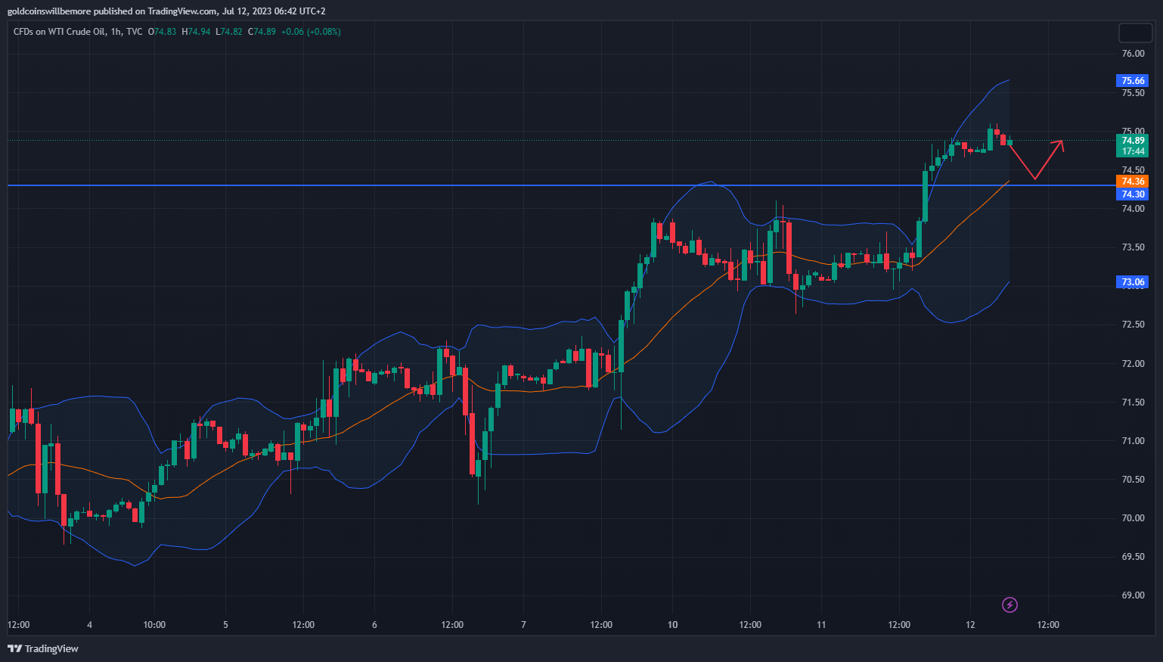This screenshot has height=662, width=1163.
Task: Click the 72.50 price axis label
Action: coord(1133,325)
